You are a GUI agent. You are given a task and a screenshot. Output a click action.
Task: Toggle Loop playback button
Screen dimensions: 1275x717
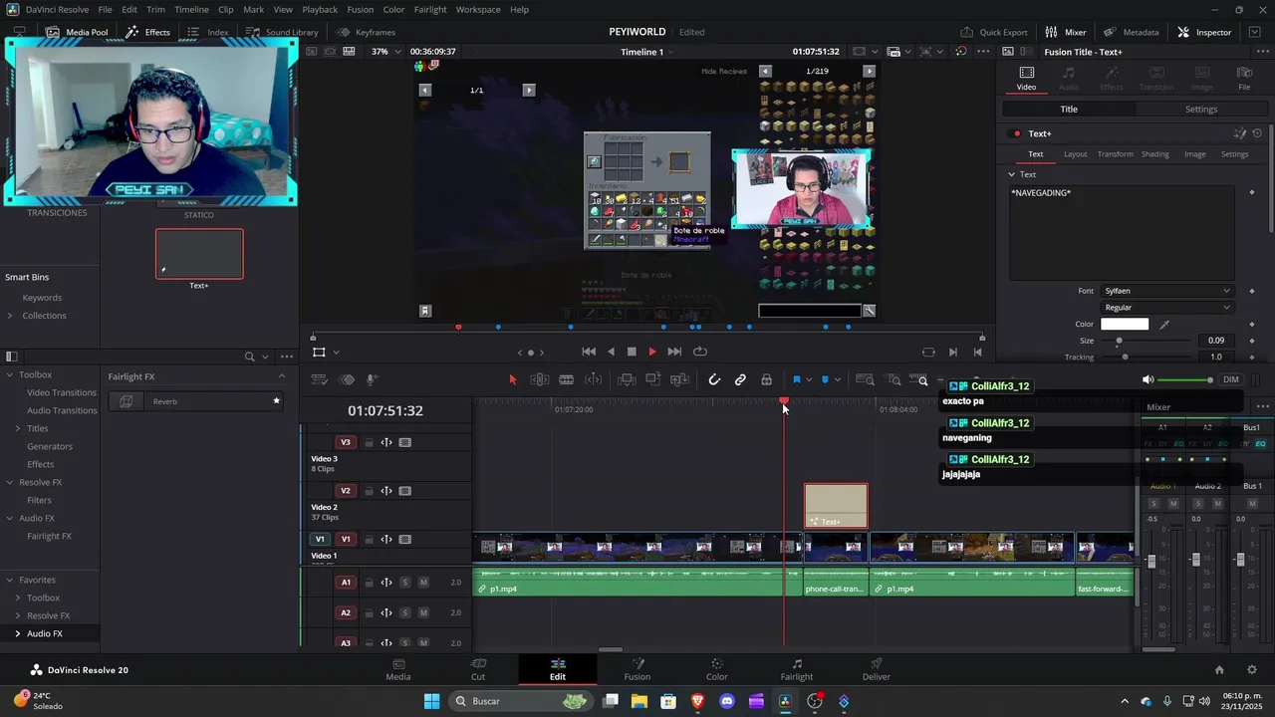click(x=700, y=352)
